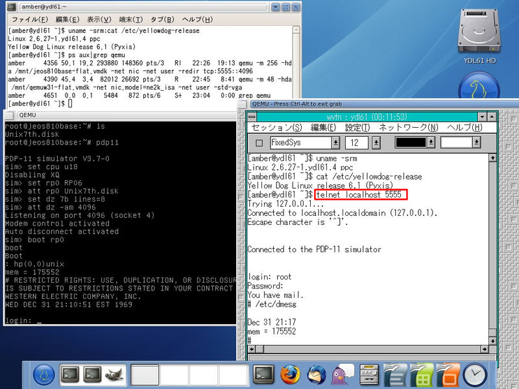Image resolution: width=519 pixels, height=389 pixels.
Task: Maximize the amber@ydl61 terminal window
Action: tap(285, 6)
